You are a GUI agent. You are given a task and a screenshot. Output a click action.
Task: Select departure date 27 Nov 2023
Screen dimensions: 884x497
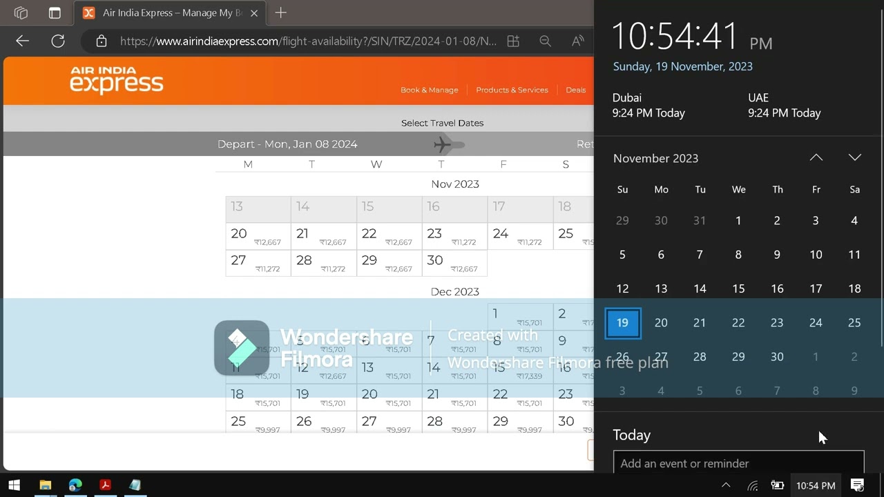pyautogui.click(x=258, y=263)
